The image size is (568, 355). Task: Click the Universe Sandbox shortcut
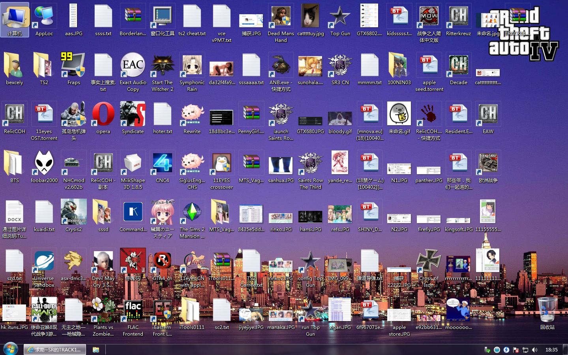point(44,262)
